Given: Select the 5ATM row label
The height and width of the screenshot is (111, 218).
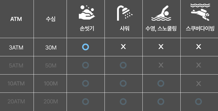Looking at the screenshot, I should [x=16, y=66].
